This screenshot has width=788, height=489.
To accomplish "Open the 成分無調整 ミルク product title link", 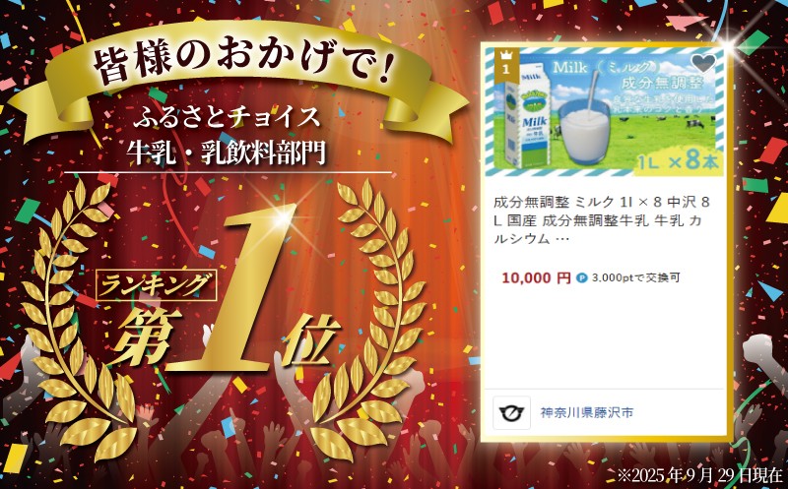I will pyautogui.click(x=602, y=220).
